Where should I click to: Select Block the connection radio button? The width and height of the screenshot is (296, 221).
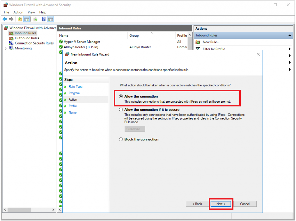pyautogui.click(x=121, y=139)
